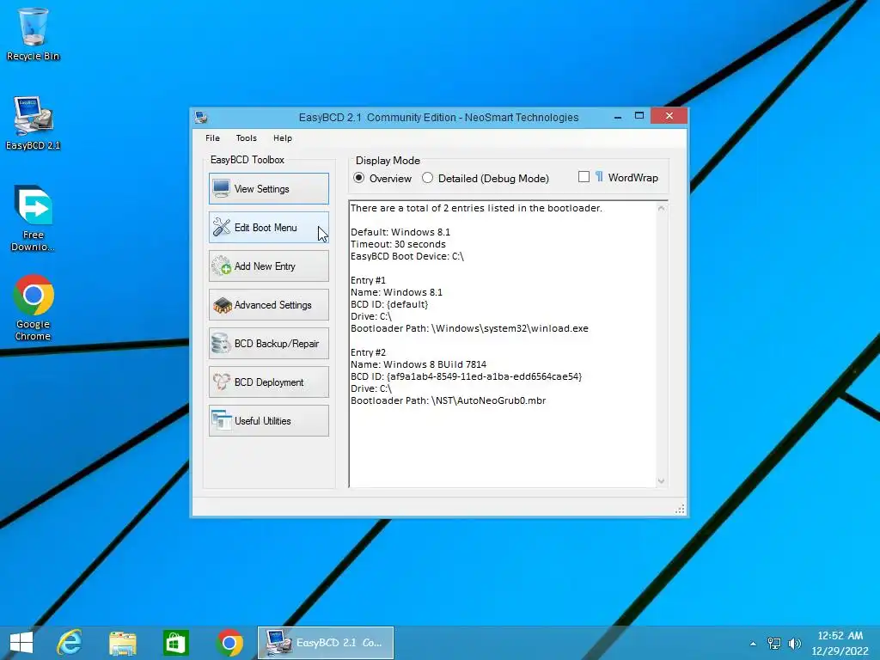The width and height of the screenshot is (880, 660).
Task: Click the winload.exe bootloader path line
Action: coord(469,328)
